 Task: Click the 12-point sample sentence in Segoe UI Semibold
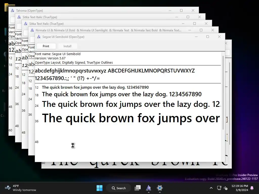(95, 87)
